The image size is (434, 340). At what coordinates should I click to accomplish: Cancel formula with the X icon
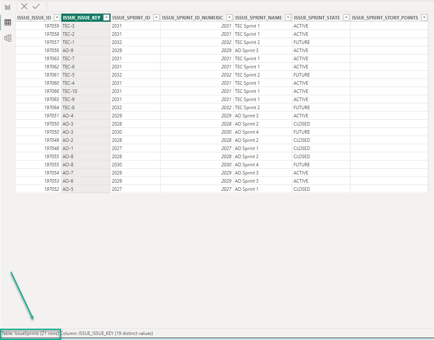tap(24, 6)
